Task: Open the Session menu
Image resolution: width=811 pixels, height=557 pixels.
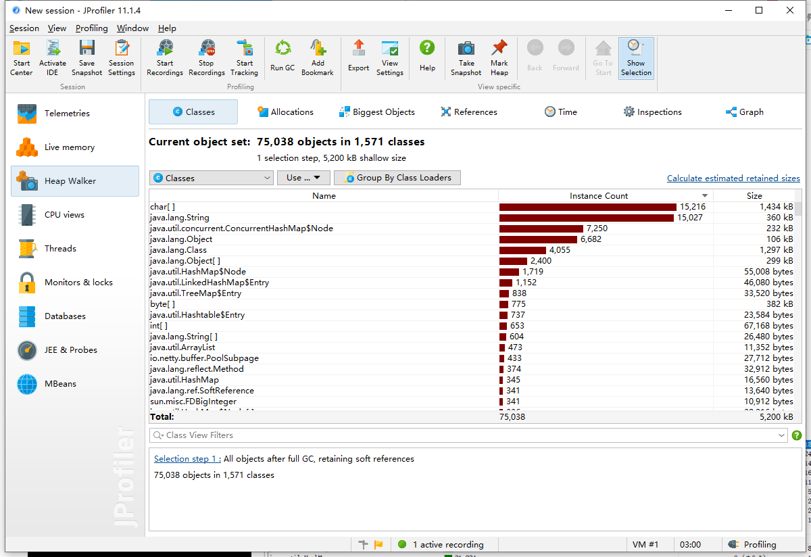Action: (24, 28)
